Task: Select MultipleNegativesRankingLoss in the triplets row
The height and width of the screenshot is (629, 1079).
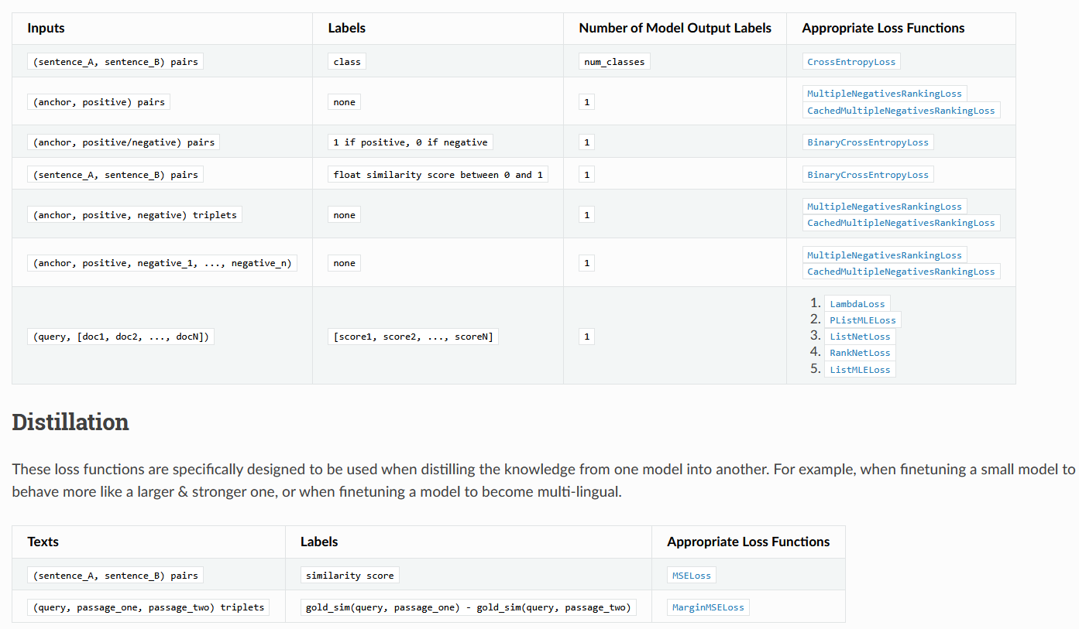Action: pyautogui.click(x=884, y=207)
